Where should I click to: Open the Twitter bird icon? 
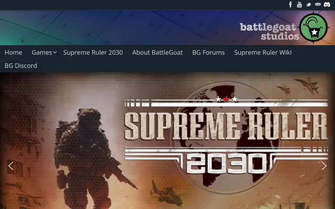pyautogui.click(x=308, y=5)
